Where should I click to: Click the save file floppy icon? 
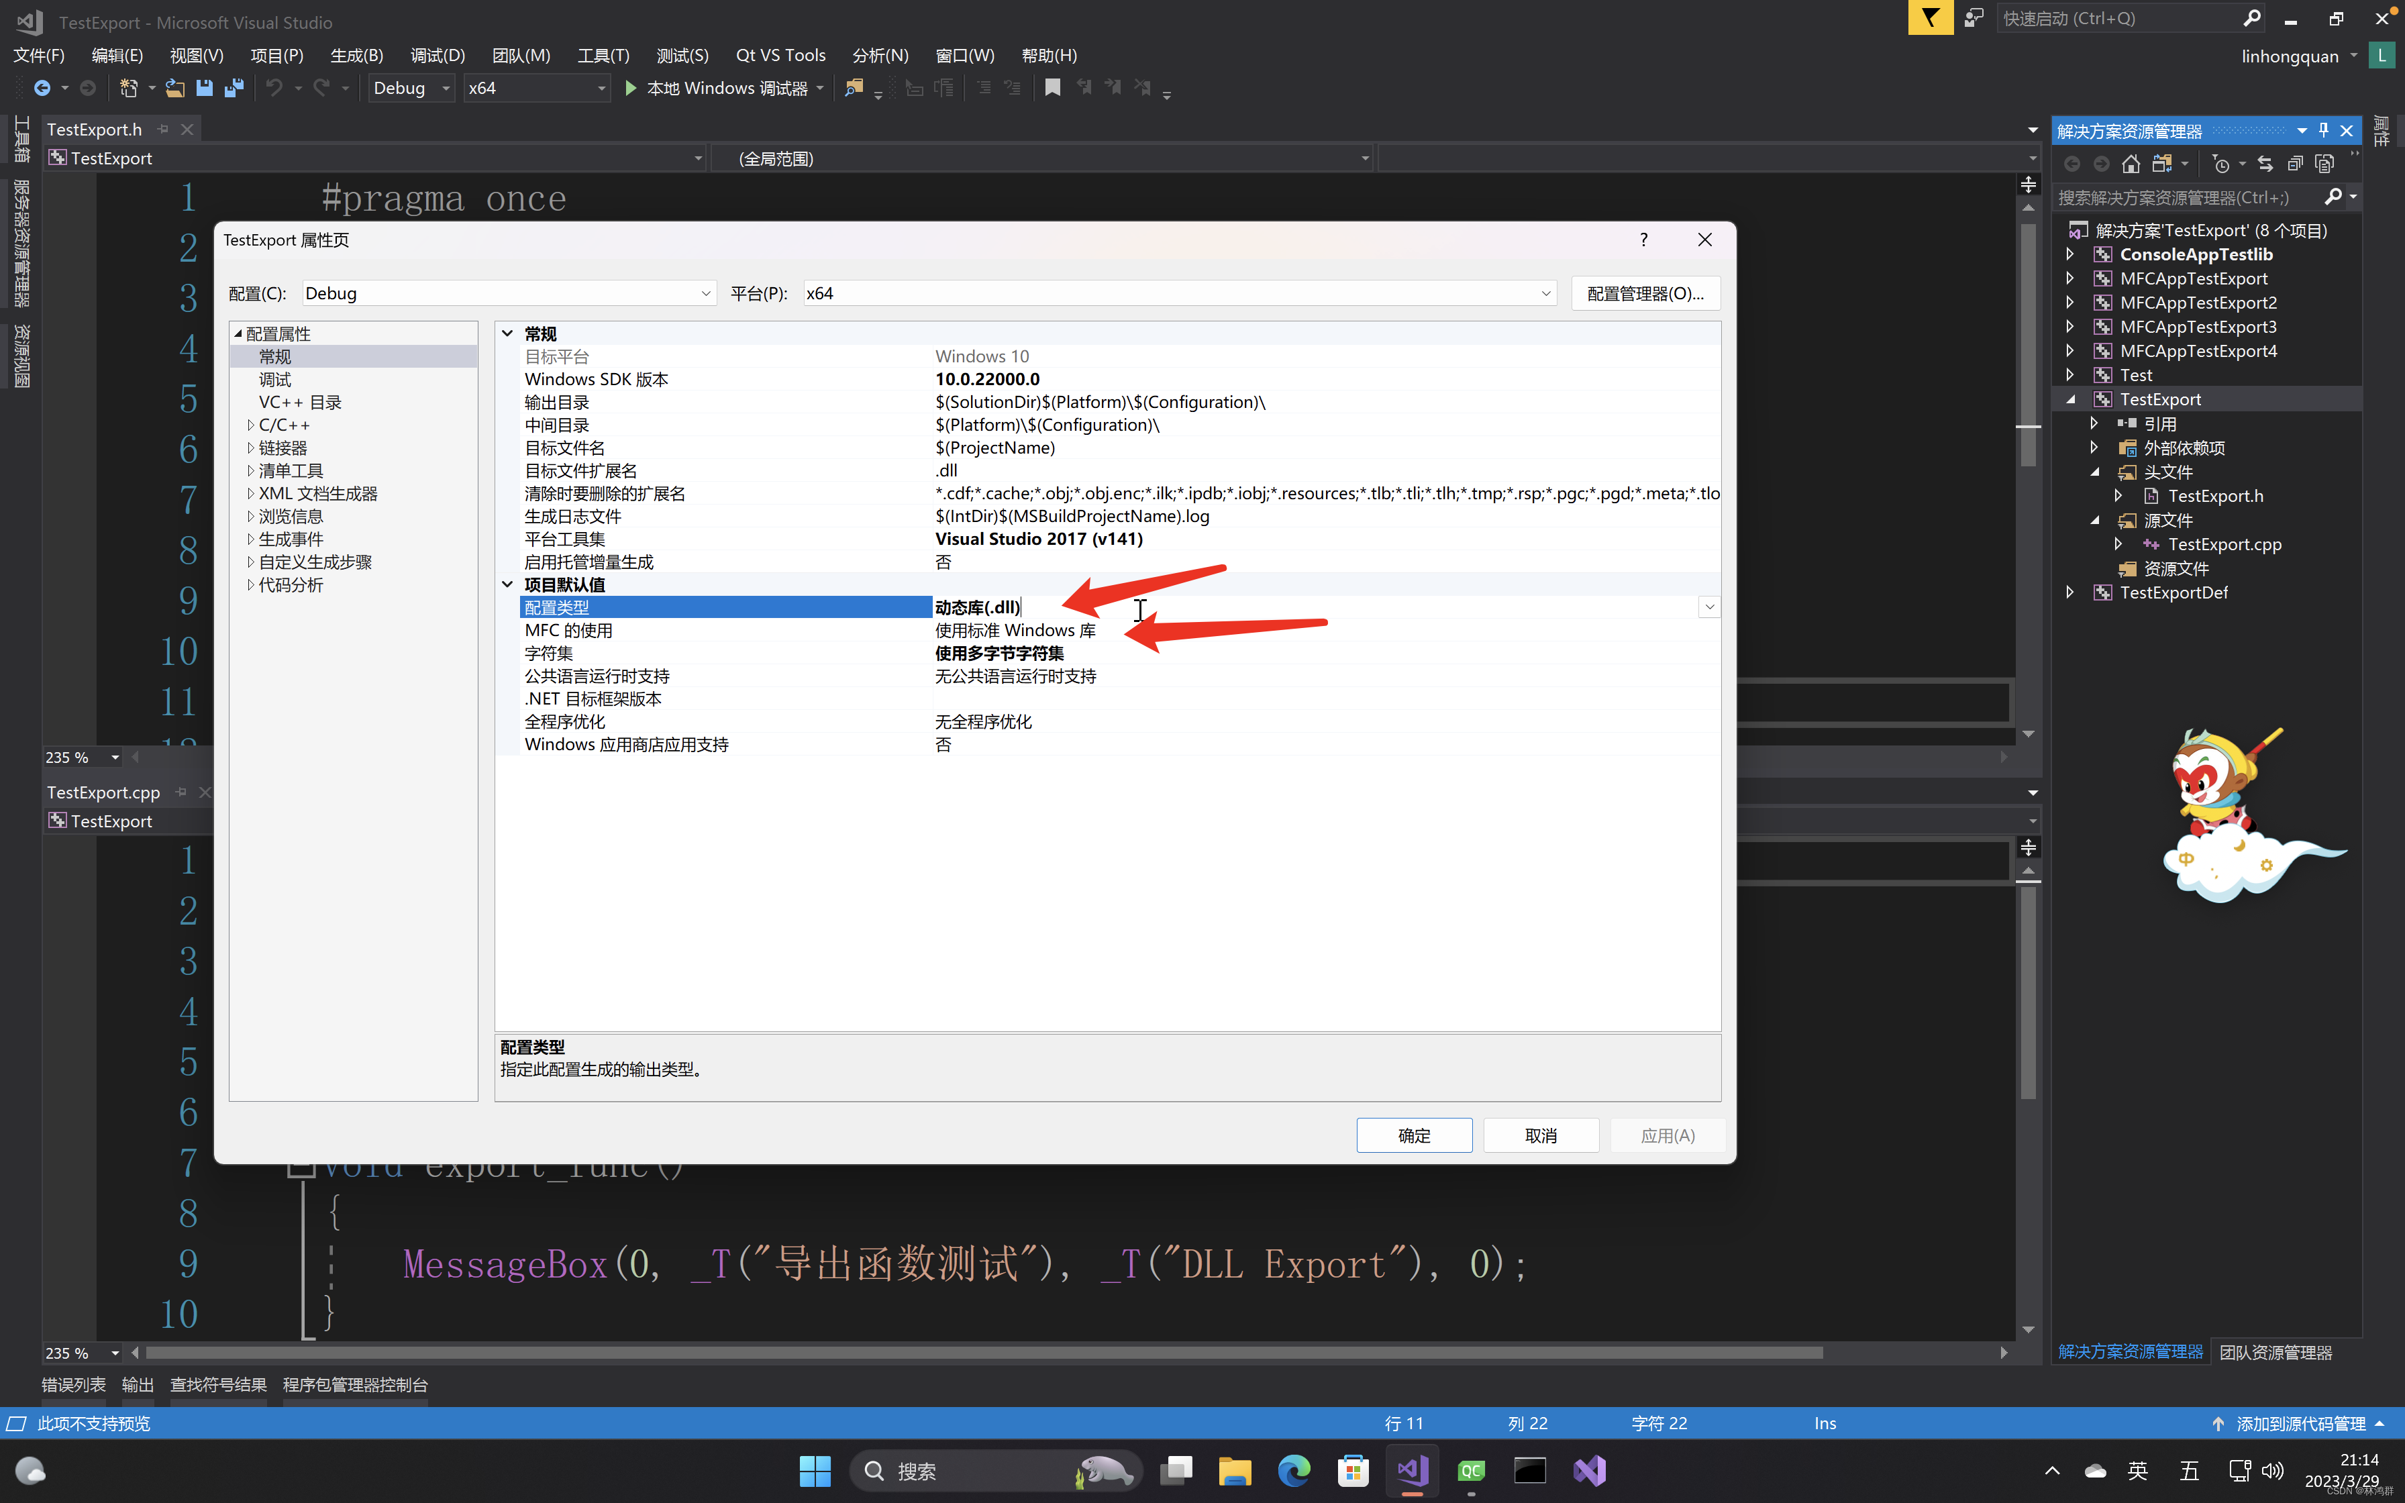(x=205, y=89)
